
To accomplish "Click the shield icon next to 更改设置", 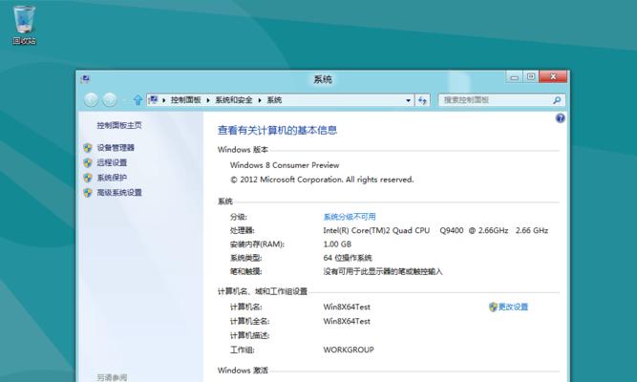I will (493, 307).
